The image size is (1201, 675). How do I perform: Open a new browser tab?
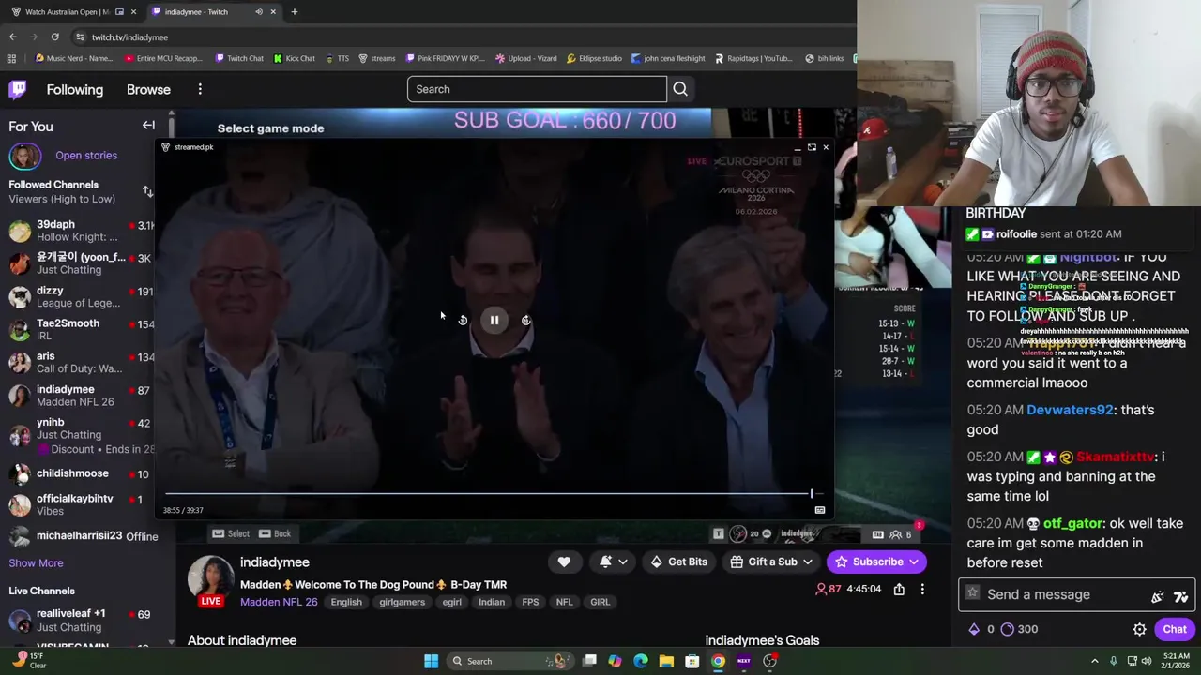coord(294,11)
